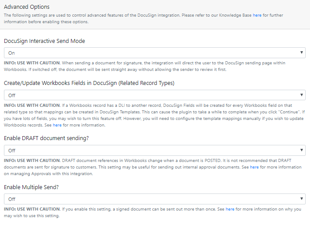This screenshot has height=225, width=310.
Task: Open the 'here' link about managing Approvals
Action: [x=254, y=167]
